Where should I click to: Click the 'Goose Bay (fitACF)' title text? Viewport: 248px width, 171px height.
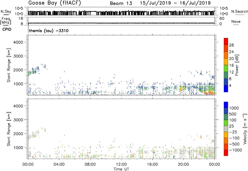click(x=55, y=3)
